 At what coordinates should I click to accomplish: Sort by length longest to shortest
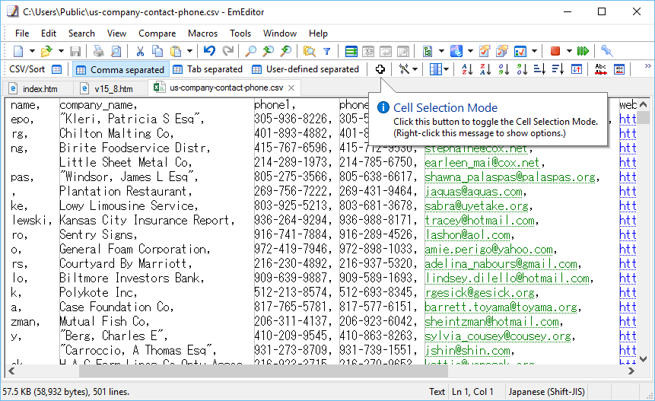[x=558, y=69]
